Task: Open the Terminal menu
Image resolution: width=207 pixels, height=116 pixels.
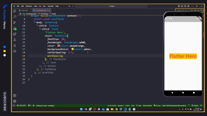Action: tap(50, 6)
